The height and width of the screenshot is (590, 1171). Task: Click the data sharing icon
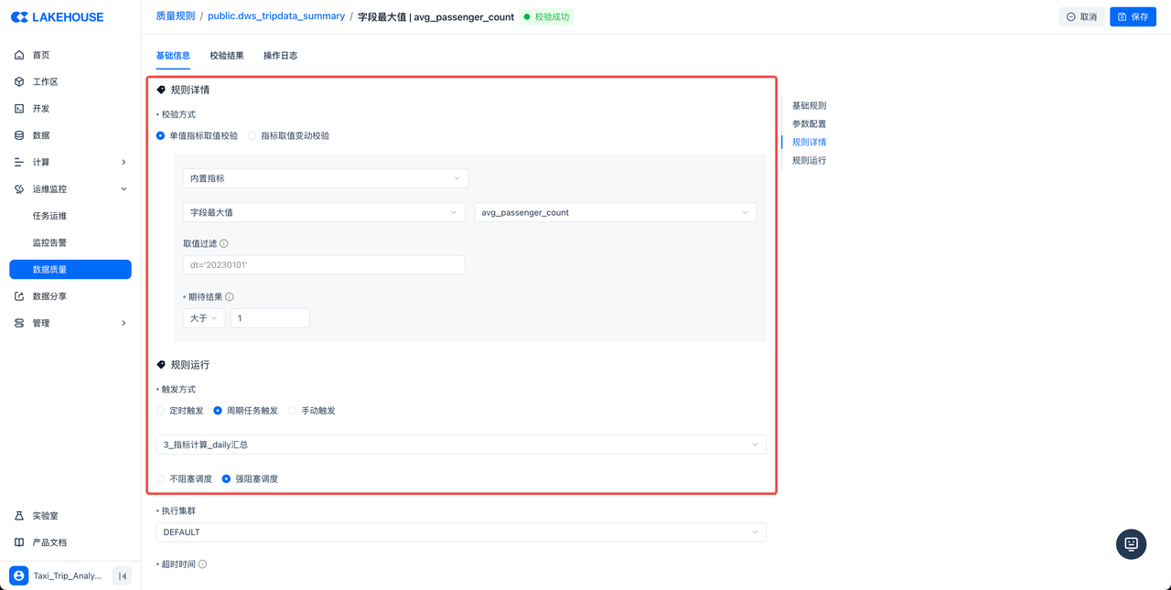19,296
